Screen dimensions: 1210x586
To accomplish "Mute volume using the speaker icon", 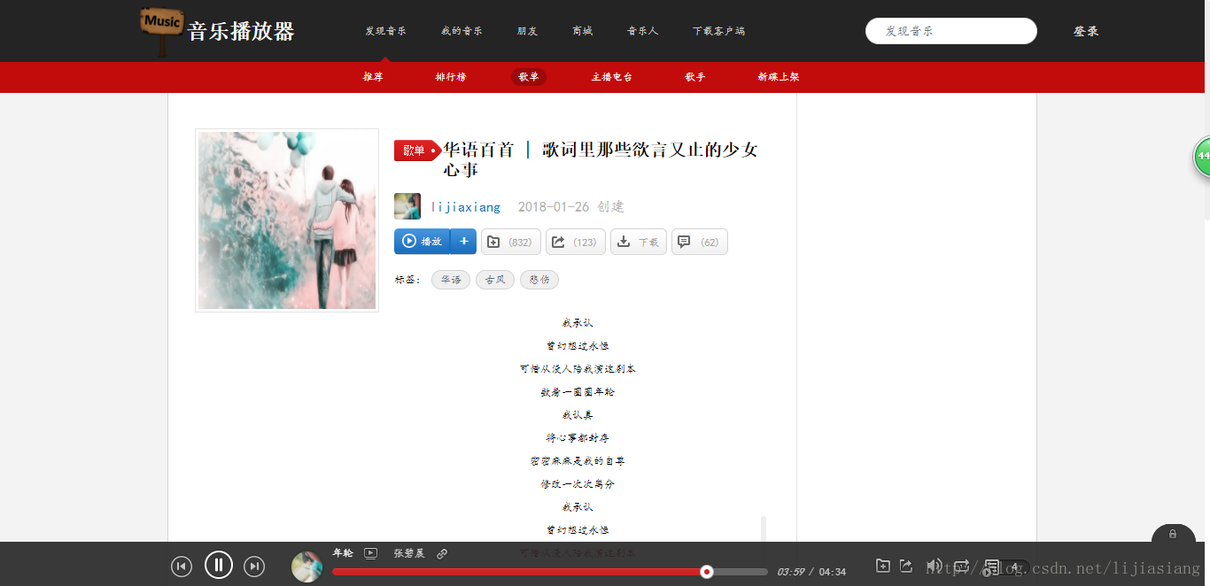I will [934, 566].
